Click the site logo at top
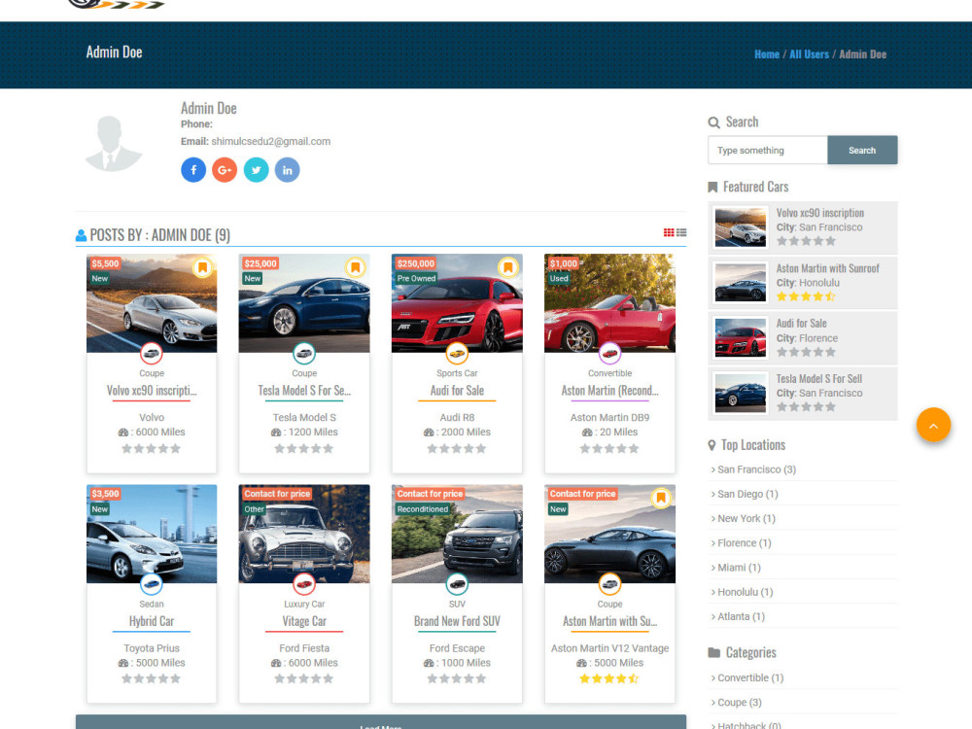 116,4
